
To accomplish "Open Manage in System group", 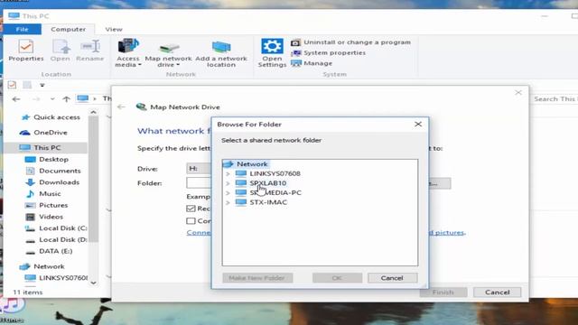I will [312, 63].
